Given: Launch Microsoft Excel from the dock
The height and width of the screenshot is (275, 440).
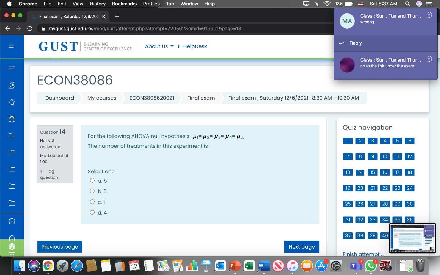Looking at the screenshot, I should (249, 266).
